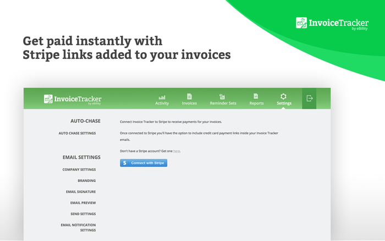Open Email Signature settings
Viewport: 385px width, 241px height.
[81, 191]
